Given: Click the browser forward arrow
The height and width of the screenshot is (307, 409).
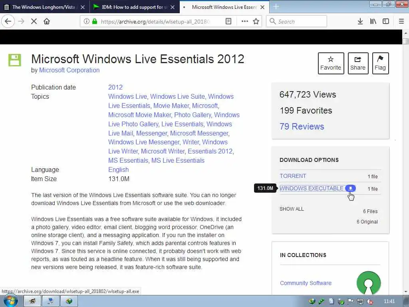Looking at the screenshot, I should tap(21, 22).
